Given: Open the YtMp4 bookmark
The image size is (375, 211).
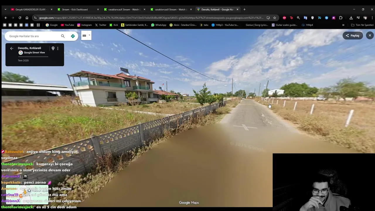Looking at the screenshot, I should tap(307, 25).
